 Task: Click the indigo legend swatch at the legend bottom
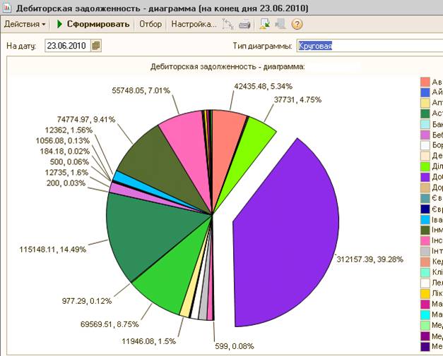click(x=425, y=347)
